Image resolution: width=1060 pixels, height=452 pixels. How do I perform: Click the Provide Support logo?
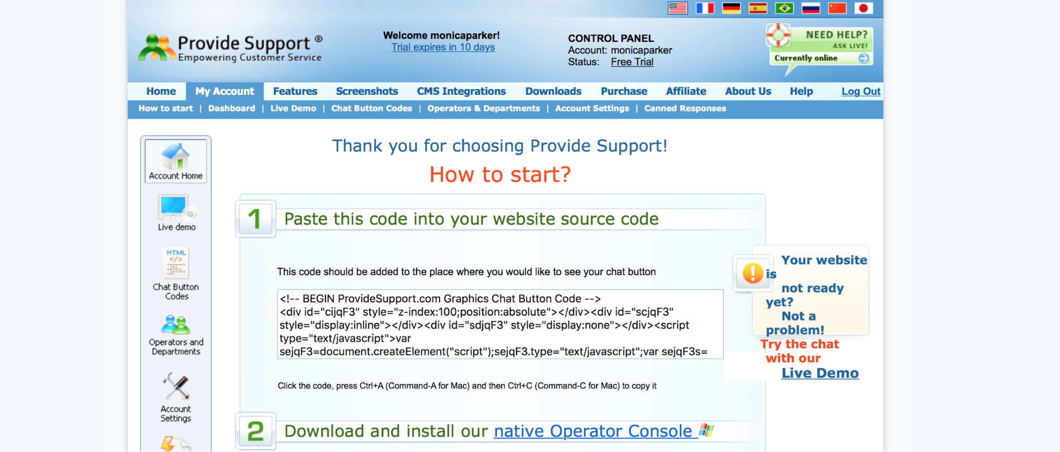click(x=231, y=48)
